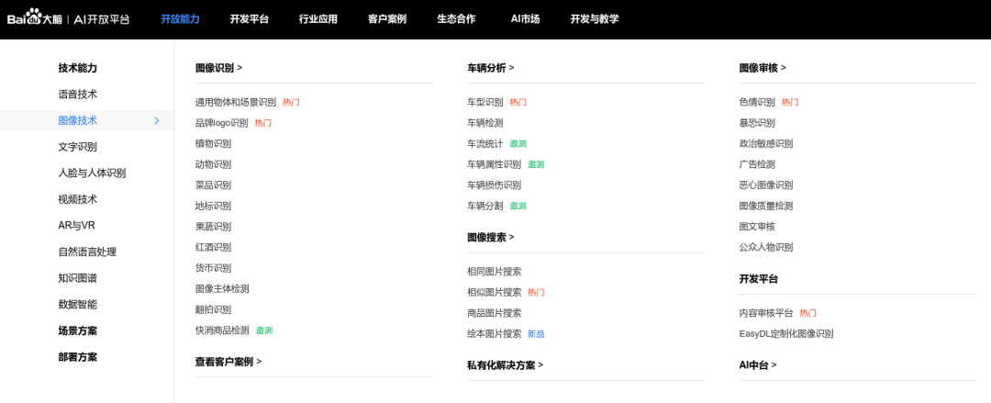The height and width of the screenshot is (403, 991).
Task: Open 图像质量检测 link
Action: point(766,206)
